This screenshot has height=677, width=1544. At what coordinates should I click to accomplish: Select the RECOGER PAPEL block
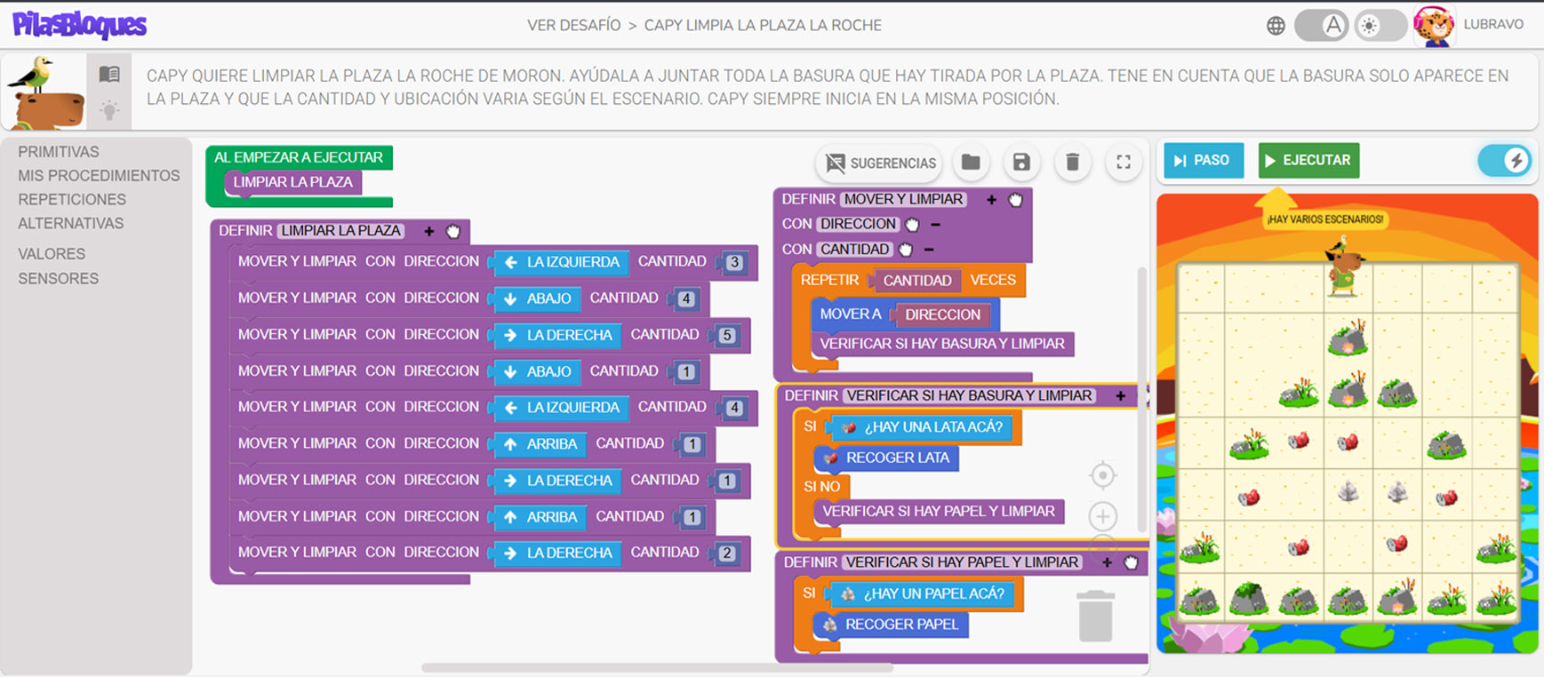click(891, 625)
